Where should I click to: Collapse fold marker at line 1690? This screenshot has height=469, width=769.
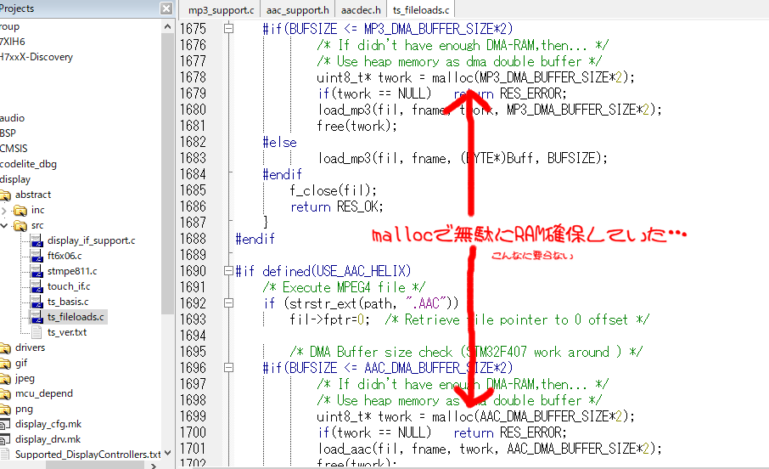228,270
